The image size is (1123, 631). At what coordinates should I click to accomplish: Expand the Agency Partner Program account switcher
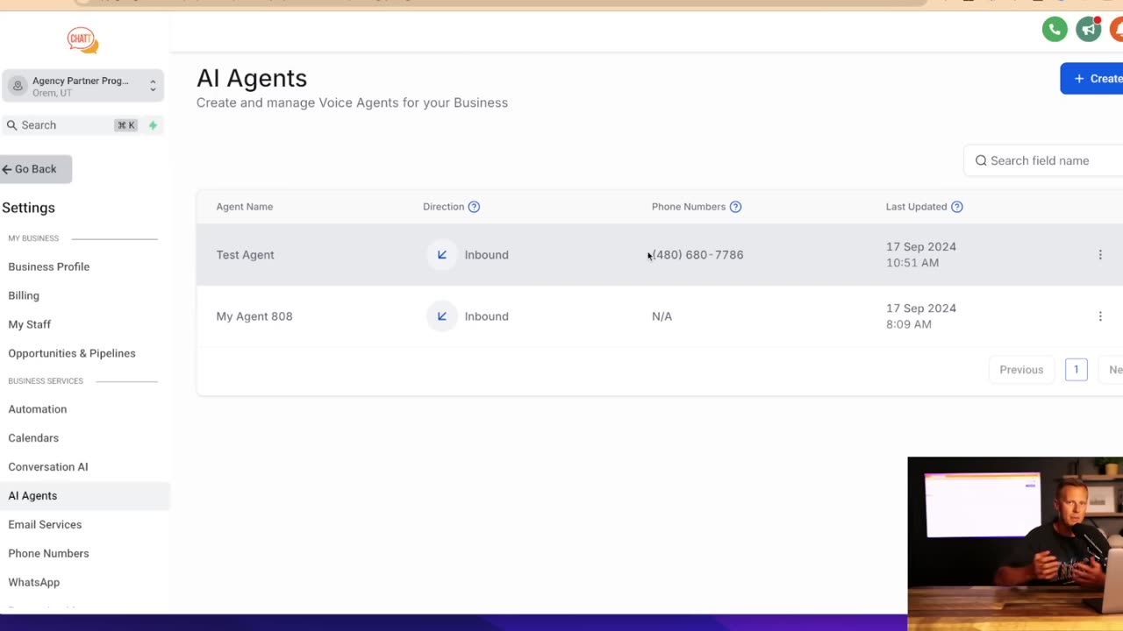tap(82, 86)
